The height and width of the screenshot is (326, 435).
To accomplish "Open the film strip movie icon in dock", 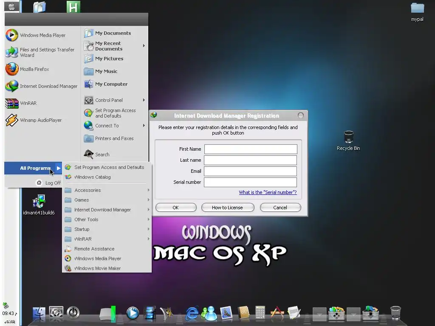I will 150,314.
